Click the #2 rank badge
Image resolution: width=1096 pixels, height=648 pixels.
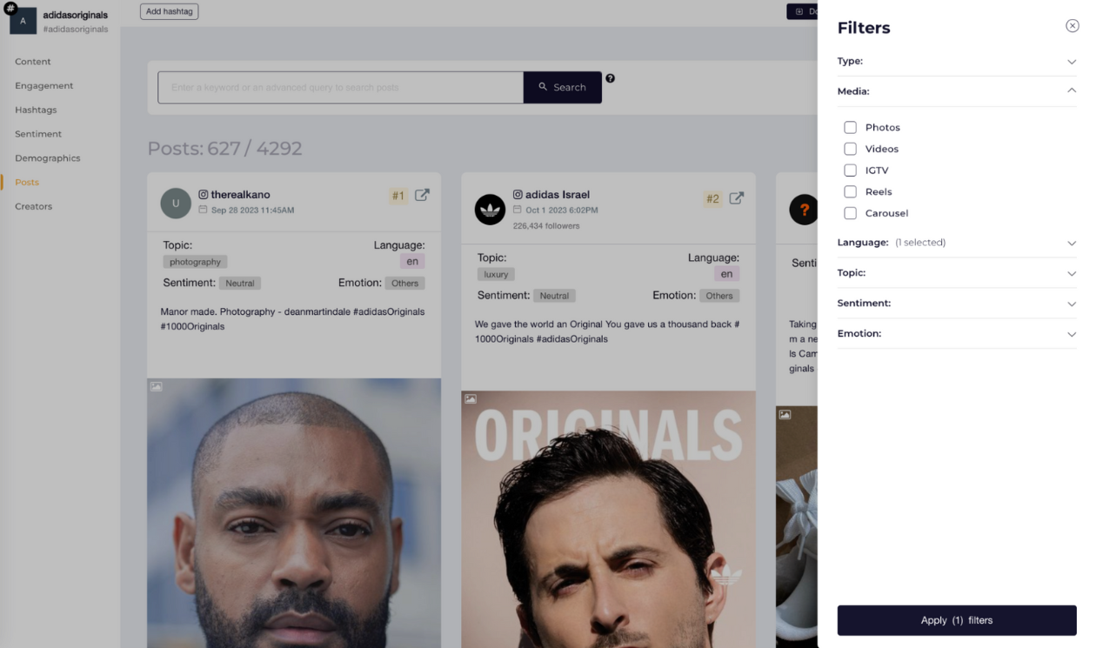(712, 199)
